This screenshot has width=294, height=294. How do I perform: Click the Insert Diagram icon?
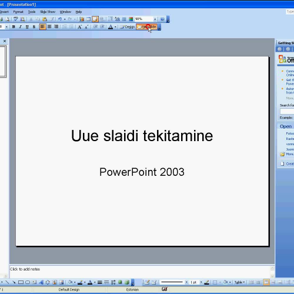(48, 282)
